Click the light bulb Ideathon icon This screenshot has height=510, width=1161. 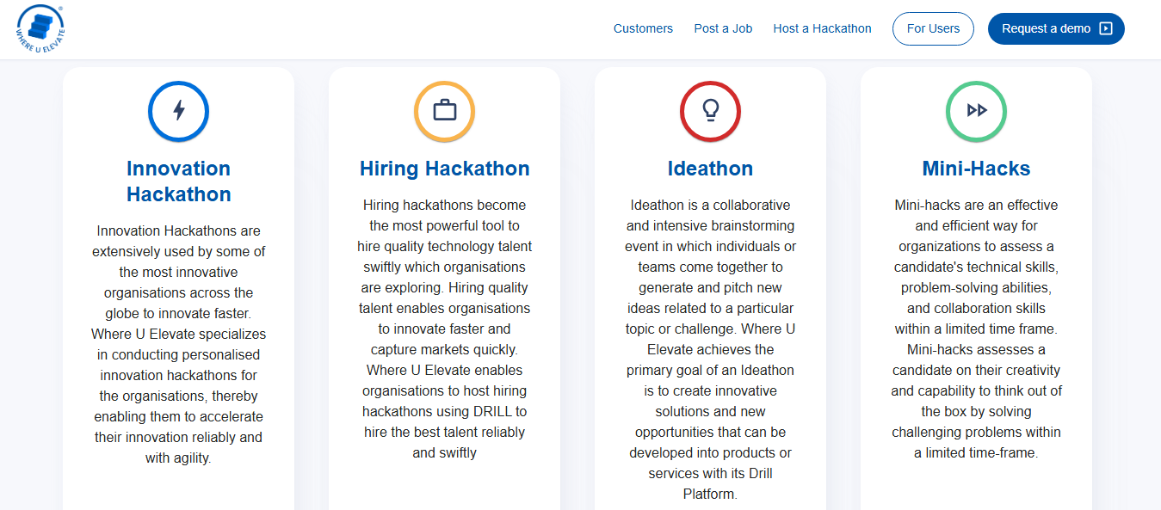710,111
